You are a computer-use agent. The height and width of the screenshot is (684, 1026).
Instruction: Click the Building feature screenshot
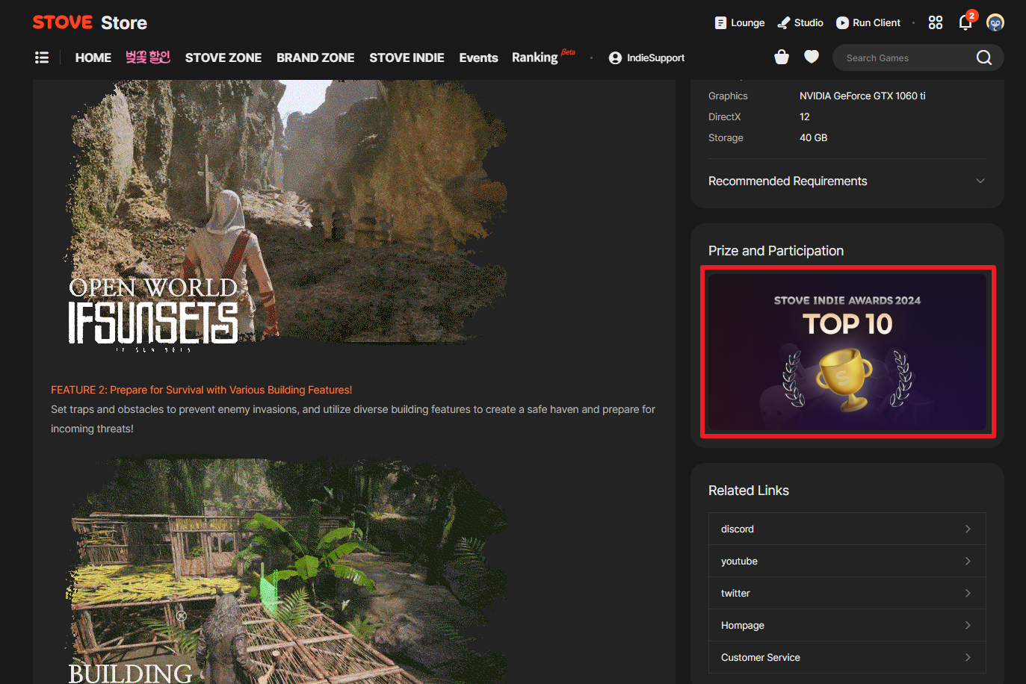click(x=287, y=569)
